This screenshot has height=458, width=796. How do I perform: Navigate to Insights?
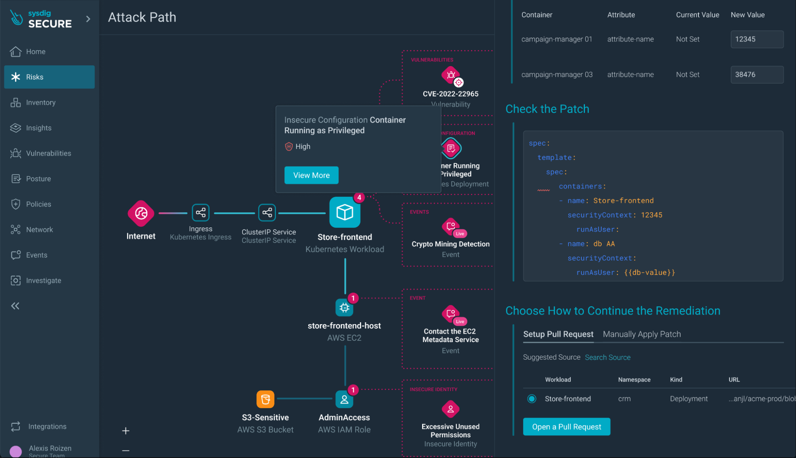(39, 127)
